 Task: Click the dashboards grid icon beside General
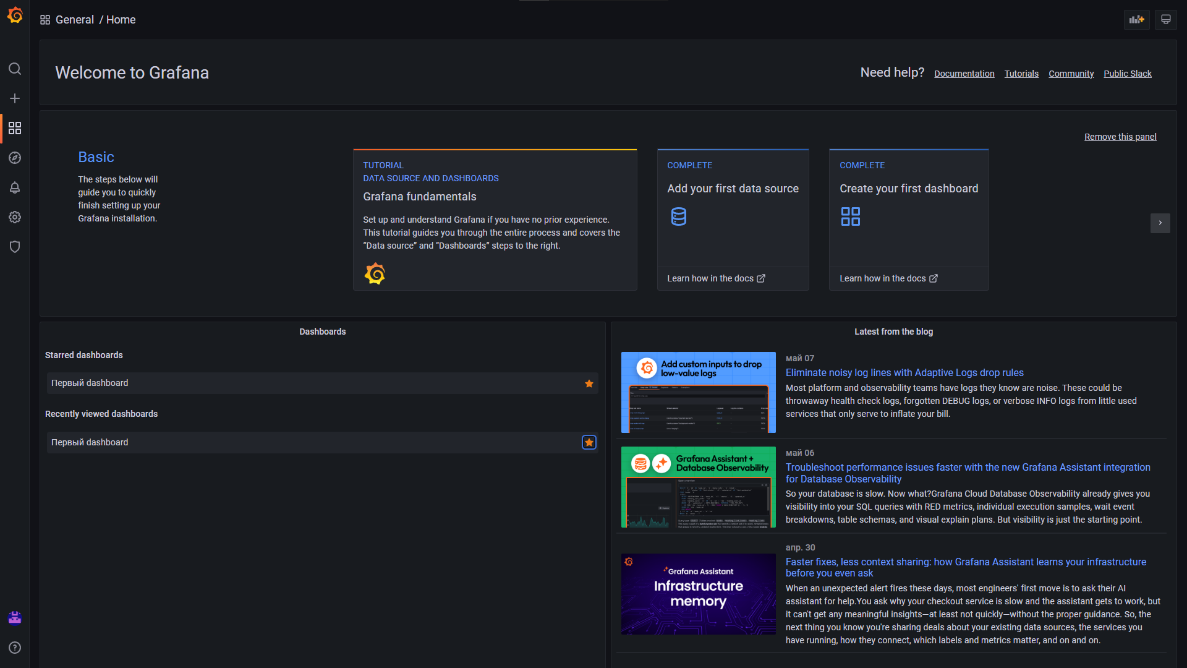pyautogui.click(x=45, y=20)
